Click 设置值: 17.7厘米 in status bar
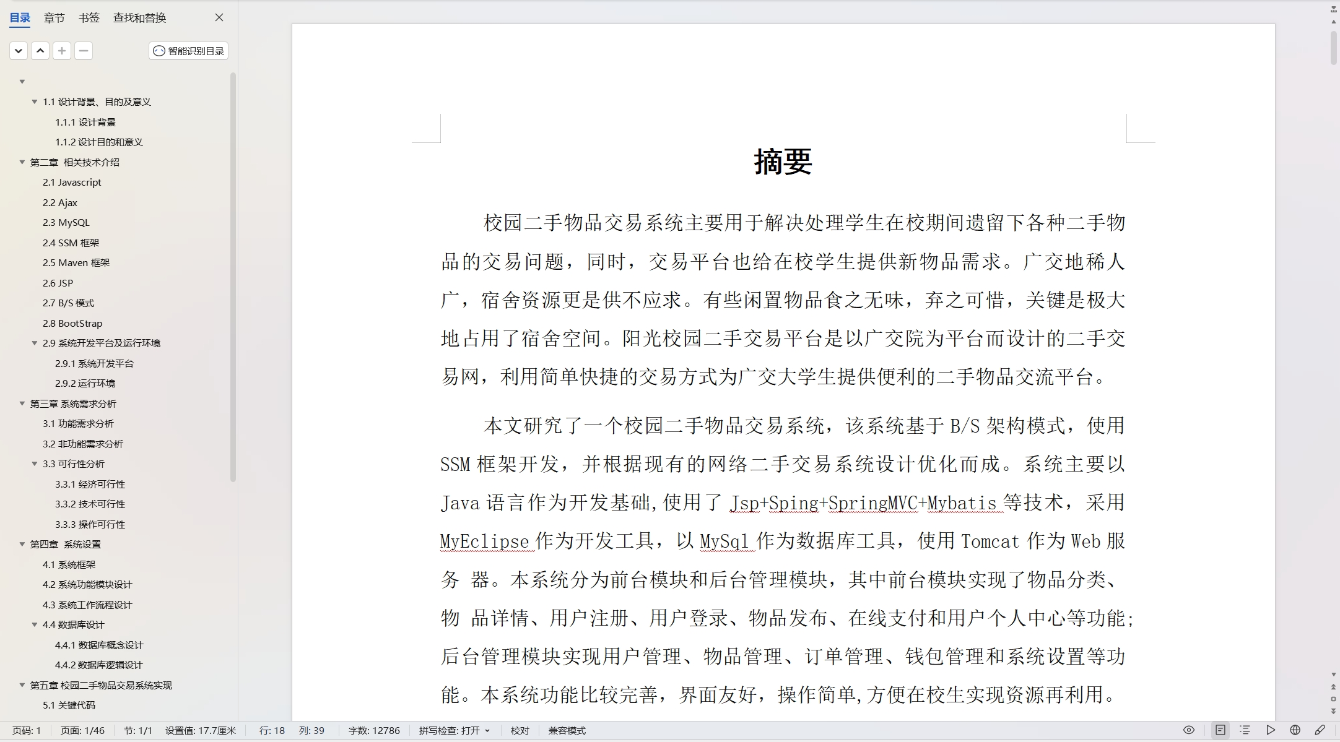 tap(201, 730)
